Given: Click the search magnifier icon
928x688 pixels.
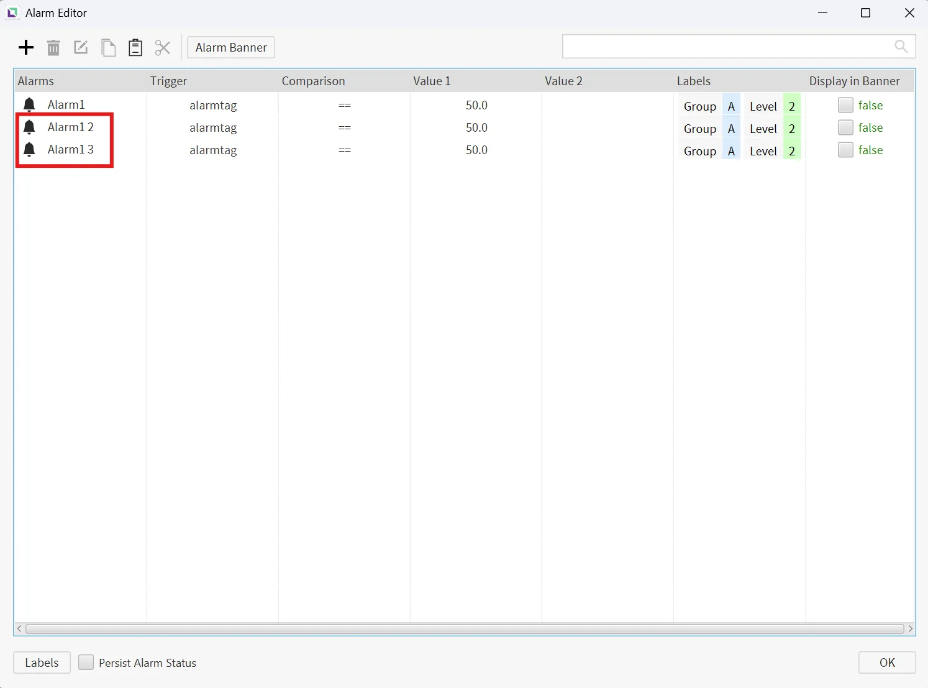Looking at the screenshot, I should 901,47.
